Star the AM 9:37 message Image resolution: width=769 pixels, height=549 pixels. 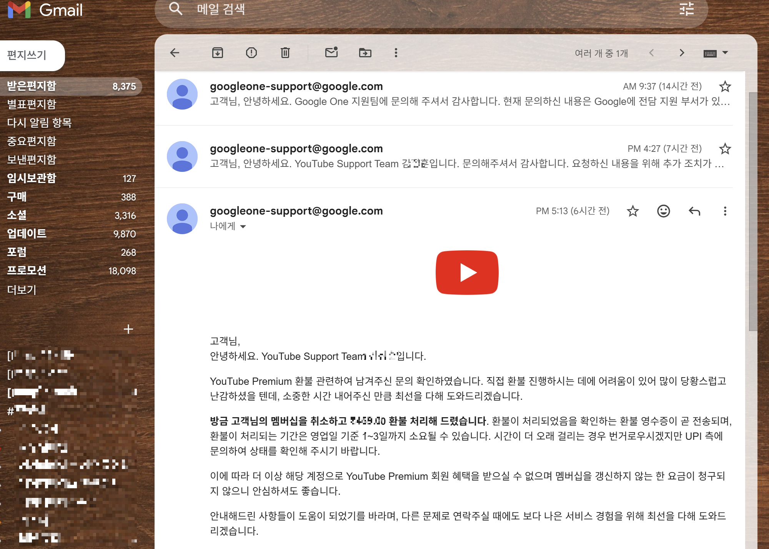[x=725, y=87]
